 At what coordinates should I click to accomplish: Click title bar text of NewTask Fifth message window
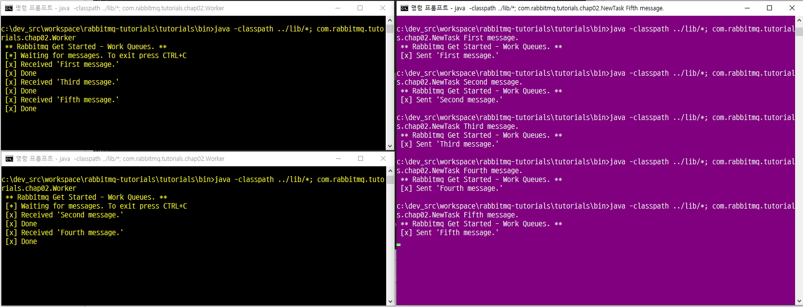538,8
